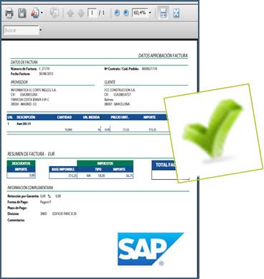Click the DESCRIPCIÓN column header

(x=26, y=117)
